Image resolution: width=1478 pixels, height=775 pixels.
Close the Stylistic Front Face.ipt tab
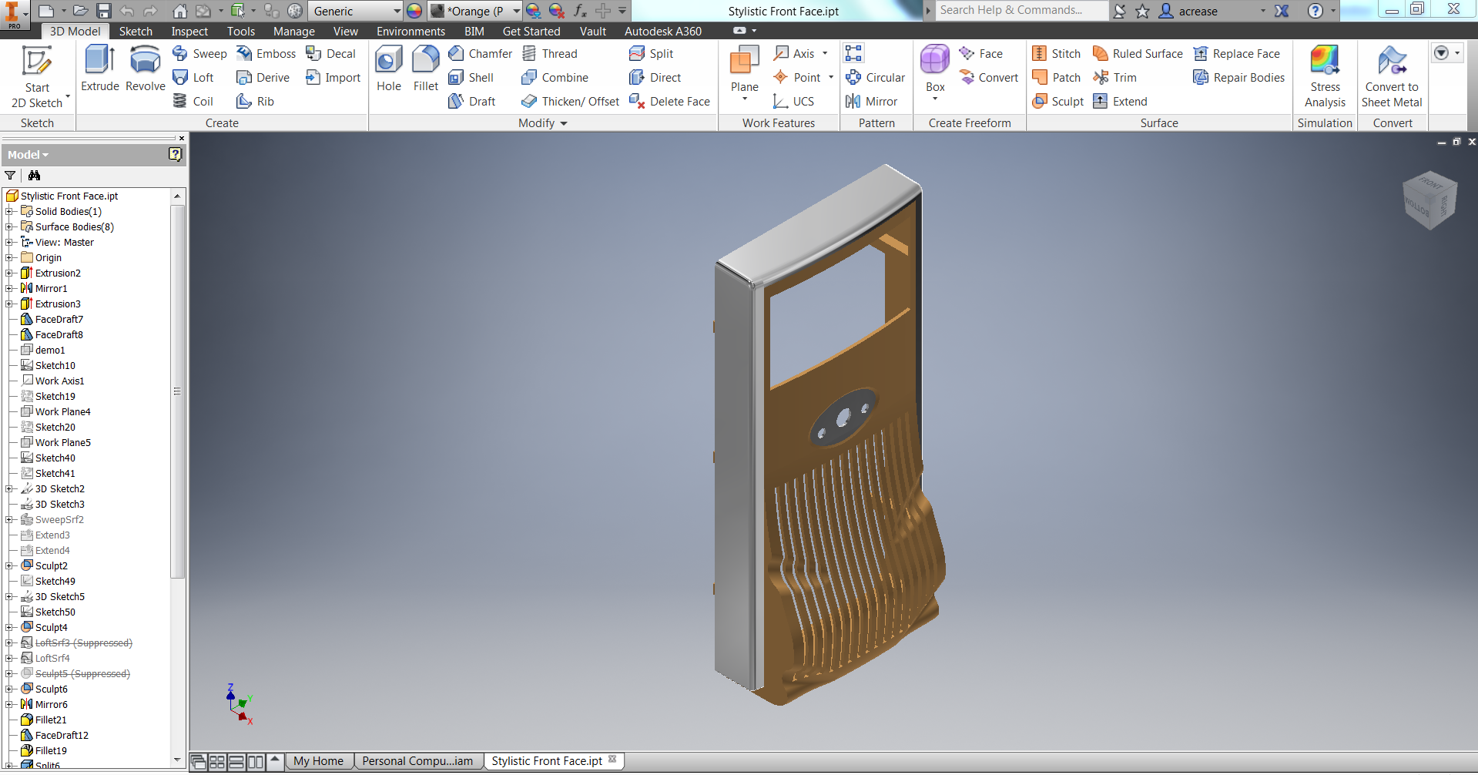612,760
